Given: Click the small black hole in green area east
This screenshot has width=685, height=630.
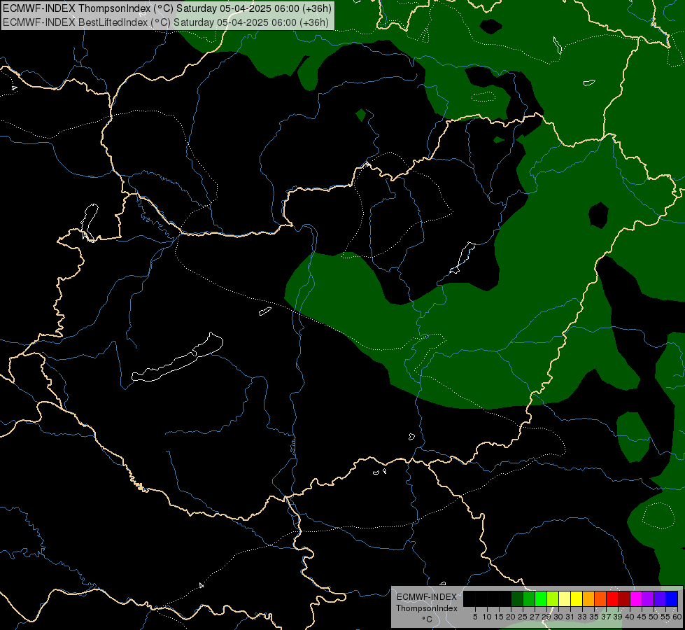Looking at the screenshot, I should click(598, 215).
